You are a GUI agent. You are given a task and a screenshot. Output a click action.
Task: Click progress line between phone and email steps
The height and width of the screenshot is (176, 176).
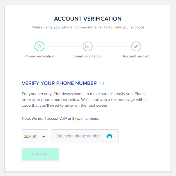[64, 46]
